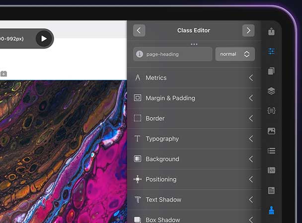Open the code embed icon
The image size is (302, 223).
click(x=271, y=170)
